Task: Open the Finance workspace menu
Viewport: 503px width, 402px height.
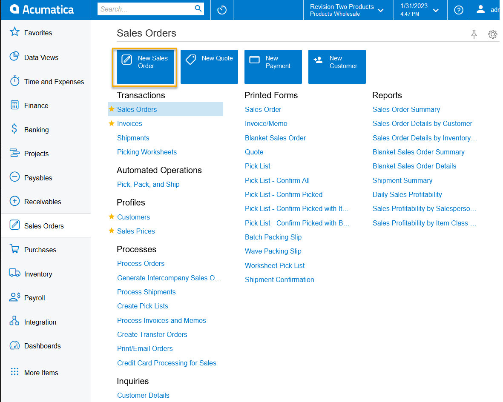Action: 36,105
